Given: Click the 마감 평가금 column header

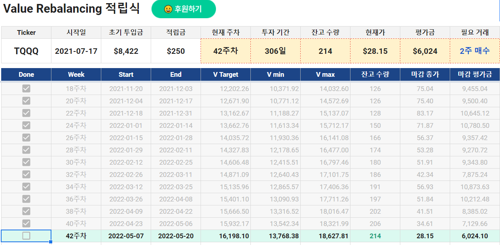Looking at the screenshot, I should (x=475, y=74).
